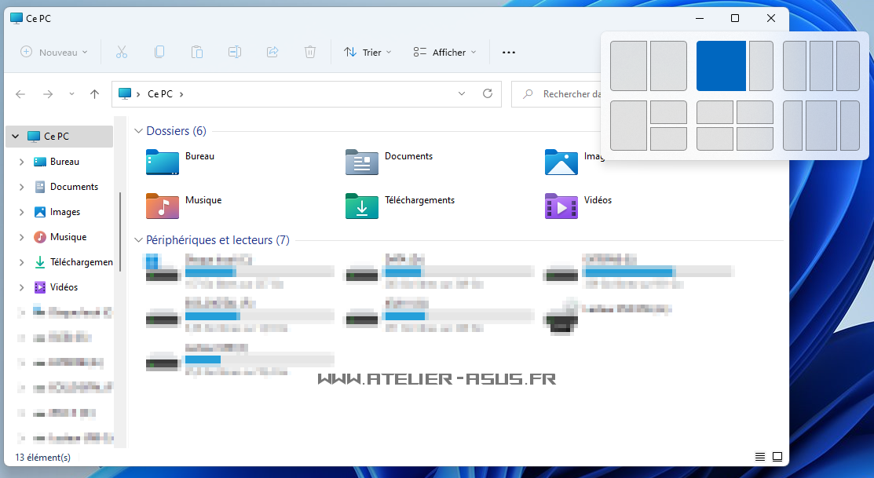Refresh the current folder view

tap(488, 93)
